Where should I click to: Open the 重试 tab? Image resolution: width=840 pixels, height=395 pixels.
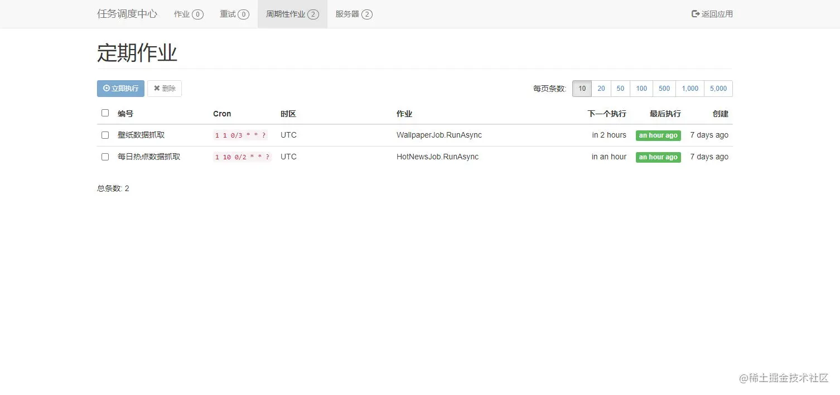point(234,14)
